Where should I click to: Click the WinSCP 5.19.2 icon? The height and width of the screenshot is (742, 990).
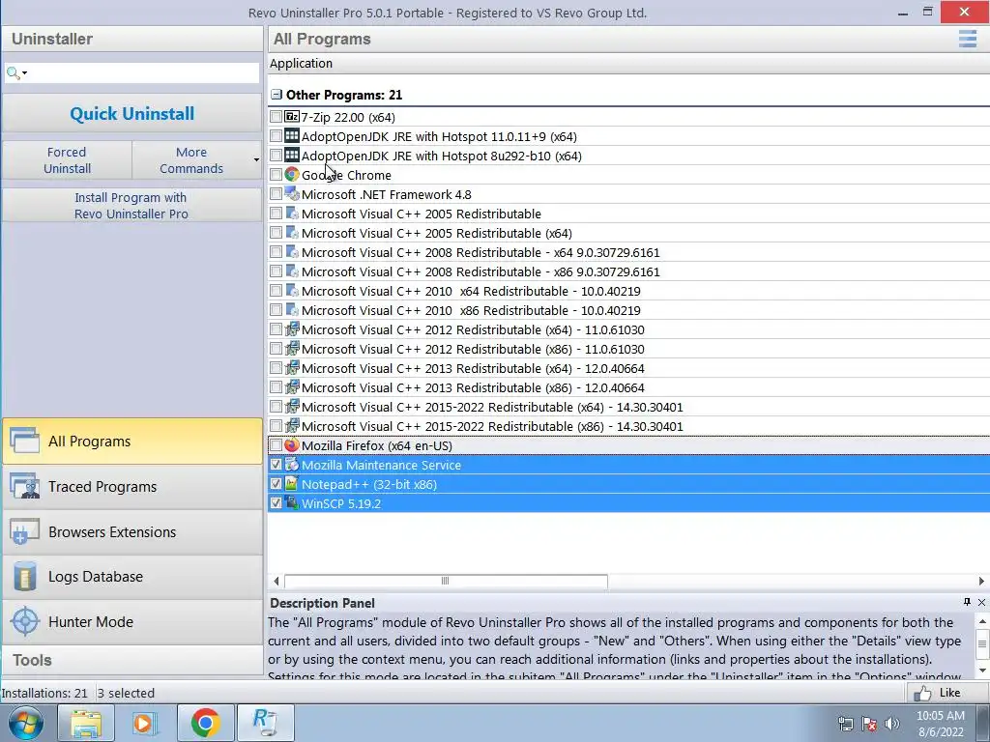[x=292, y=502]
